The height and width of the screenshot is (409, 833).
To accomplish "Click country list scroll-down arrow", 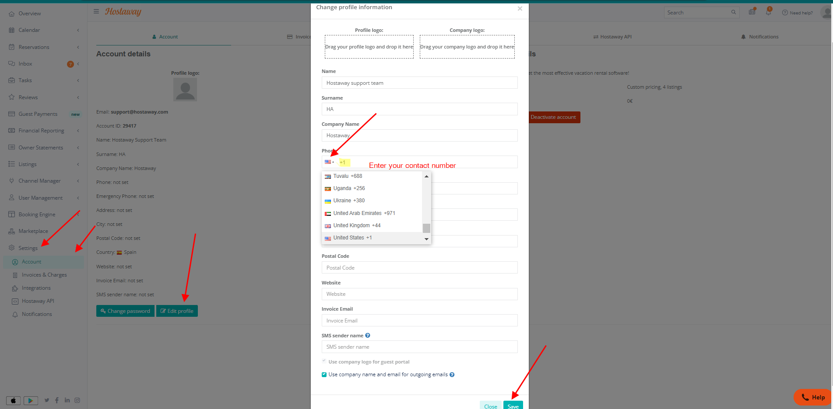I will 426,239.
